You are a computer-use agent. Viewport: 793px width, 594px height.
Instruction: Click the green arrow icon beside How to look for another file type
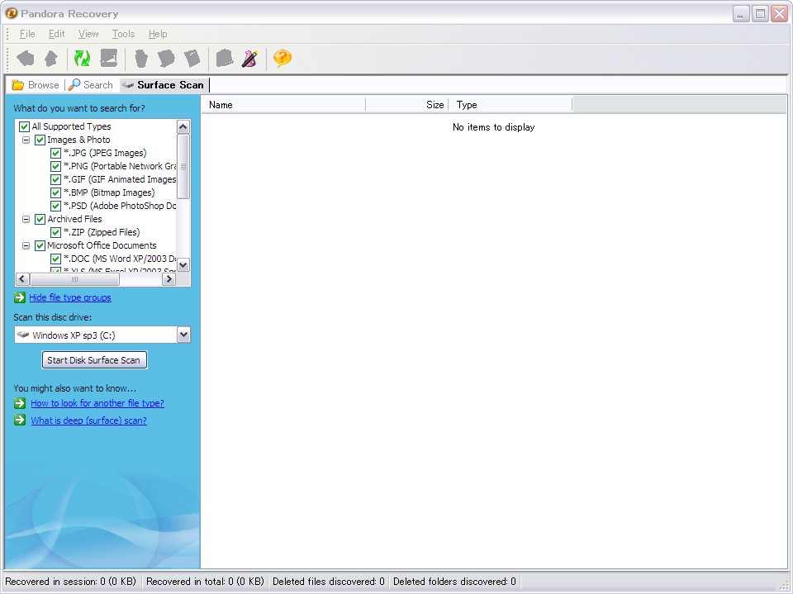pos(20,403)
